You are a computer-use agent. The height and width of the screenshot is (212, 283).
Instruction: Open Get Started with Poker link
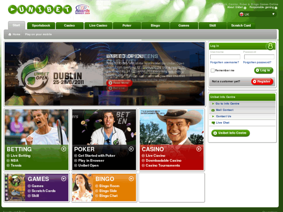pyautogui.click(x=97, y=156)
